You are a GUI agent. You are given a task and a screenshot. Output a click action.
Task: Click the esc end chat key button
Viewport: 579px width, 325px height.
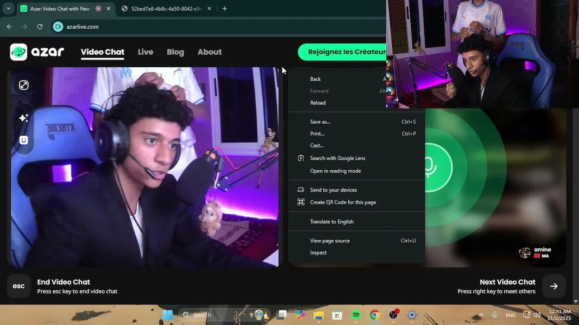(19, 286)
